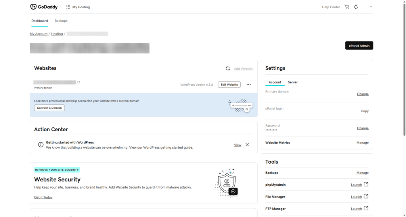Switch to the Backups tab

(61, 21)
